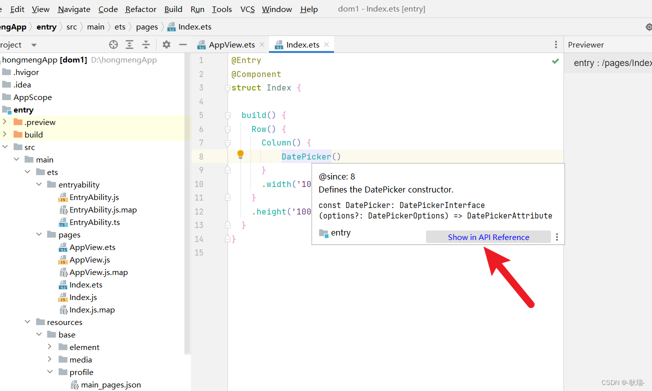
Task: Open the Tools menu
Action: coord(222,9)
